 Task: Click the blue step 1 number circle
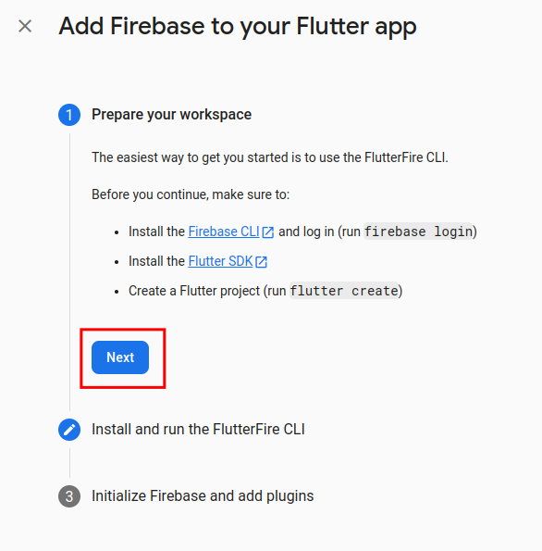click(x=69, y=115)
